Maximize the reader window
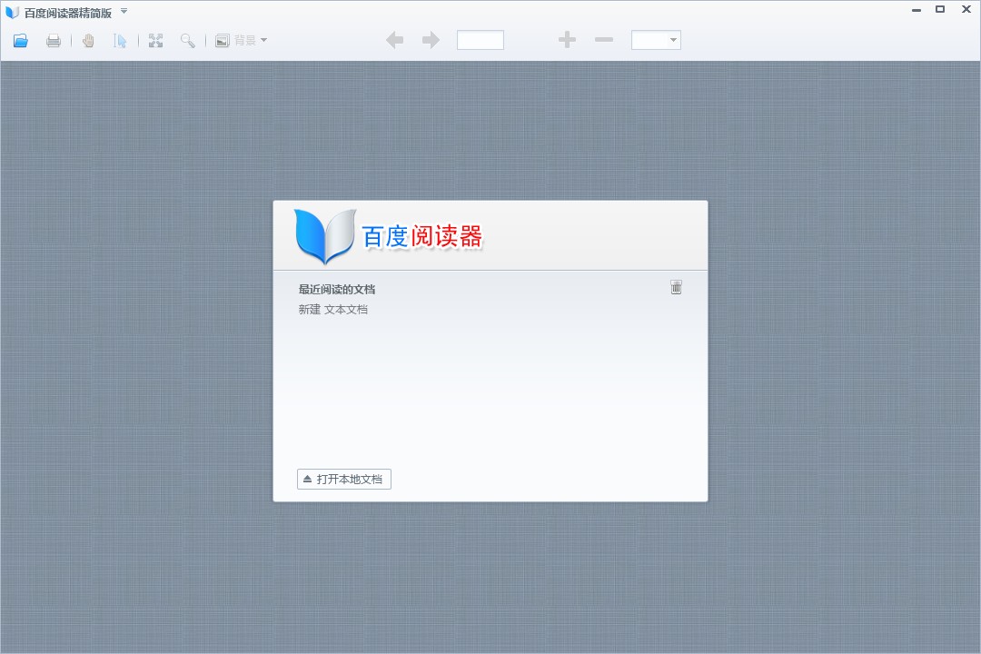 (x=940, y=9)
